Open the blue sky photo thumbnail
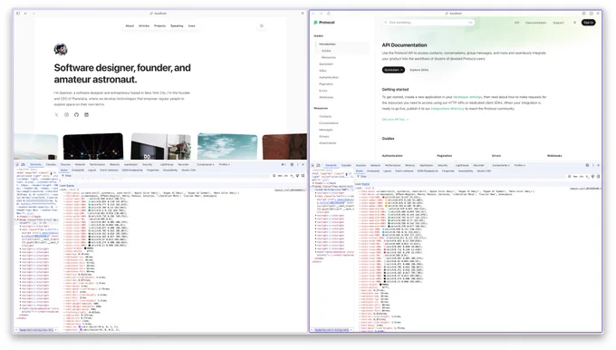Screen dimensions: 616x350 tap(227, 146)
